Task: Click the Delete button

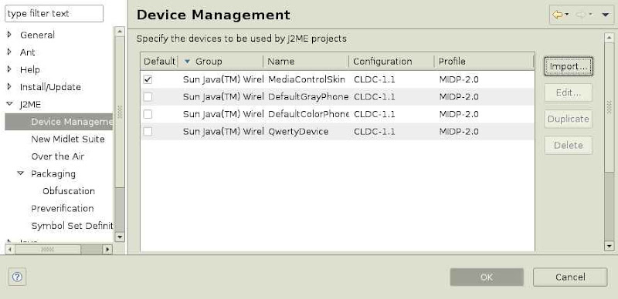Action: pyautogui.click(x=569, y=146)
